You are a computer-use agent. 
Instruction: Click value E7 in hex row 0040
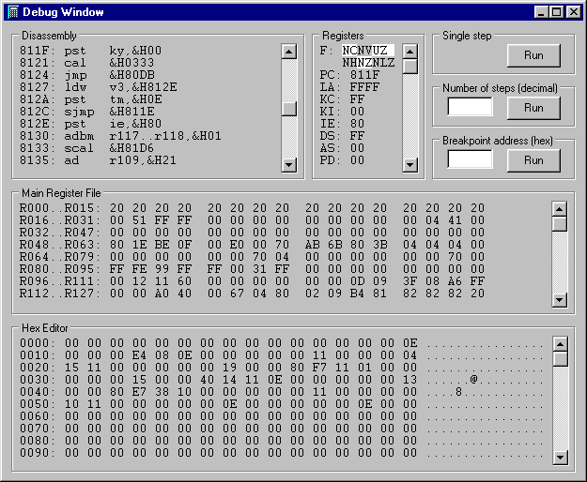coord(139,392)
